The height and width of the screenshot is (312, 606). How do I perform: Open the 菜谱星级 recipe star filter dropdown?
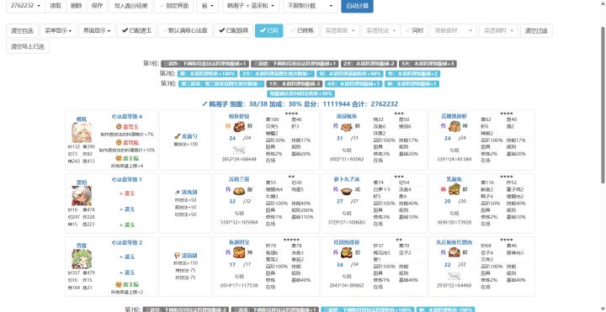(x=340, y=30)
